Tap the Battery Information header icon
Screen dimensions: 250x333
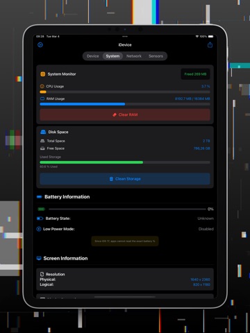tap(40, 197)
